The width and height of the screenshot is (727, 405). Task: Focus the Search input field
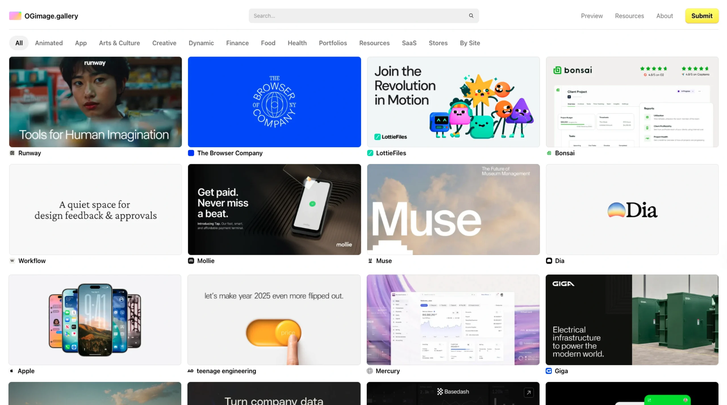coord(358,16)
